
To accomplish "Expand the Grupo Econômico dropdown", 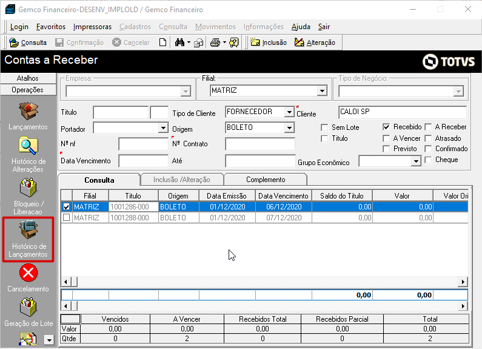I will point(416,161).
